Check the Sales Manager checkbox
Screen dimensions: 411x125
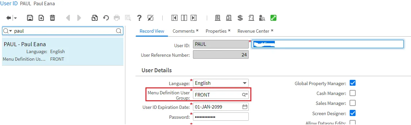point(353,103)
